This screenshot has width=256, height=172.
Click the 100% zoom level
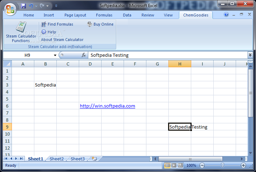pyautogui.click(x=191, y=165)
